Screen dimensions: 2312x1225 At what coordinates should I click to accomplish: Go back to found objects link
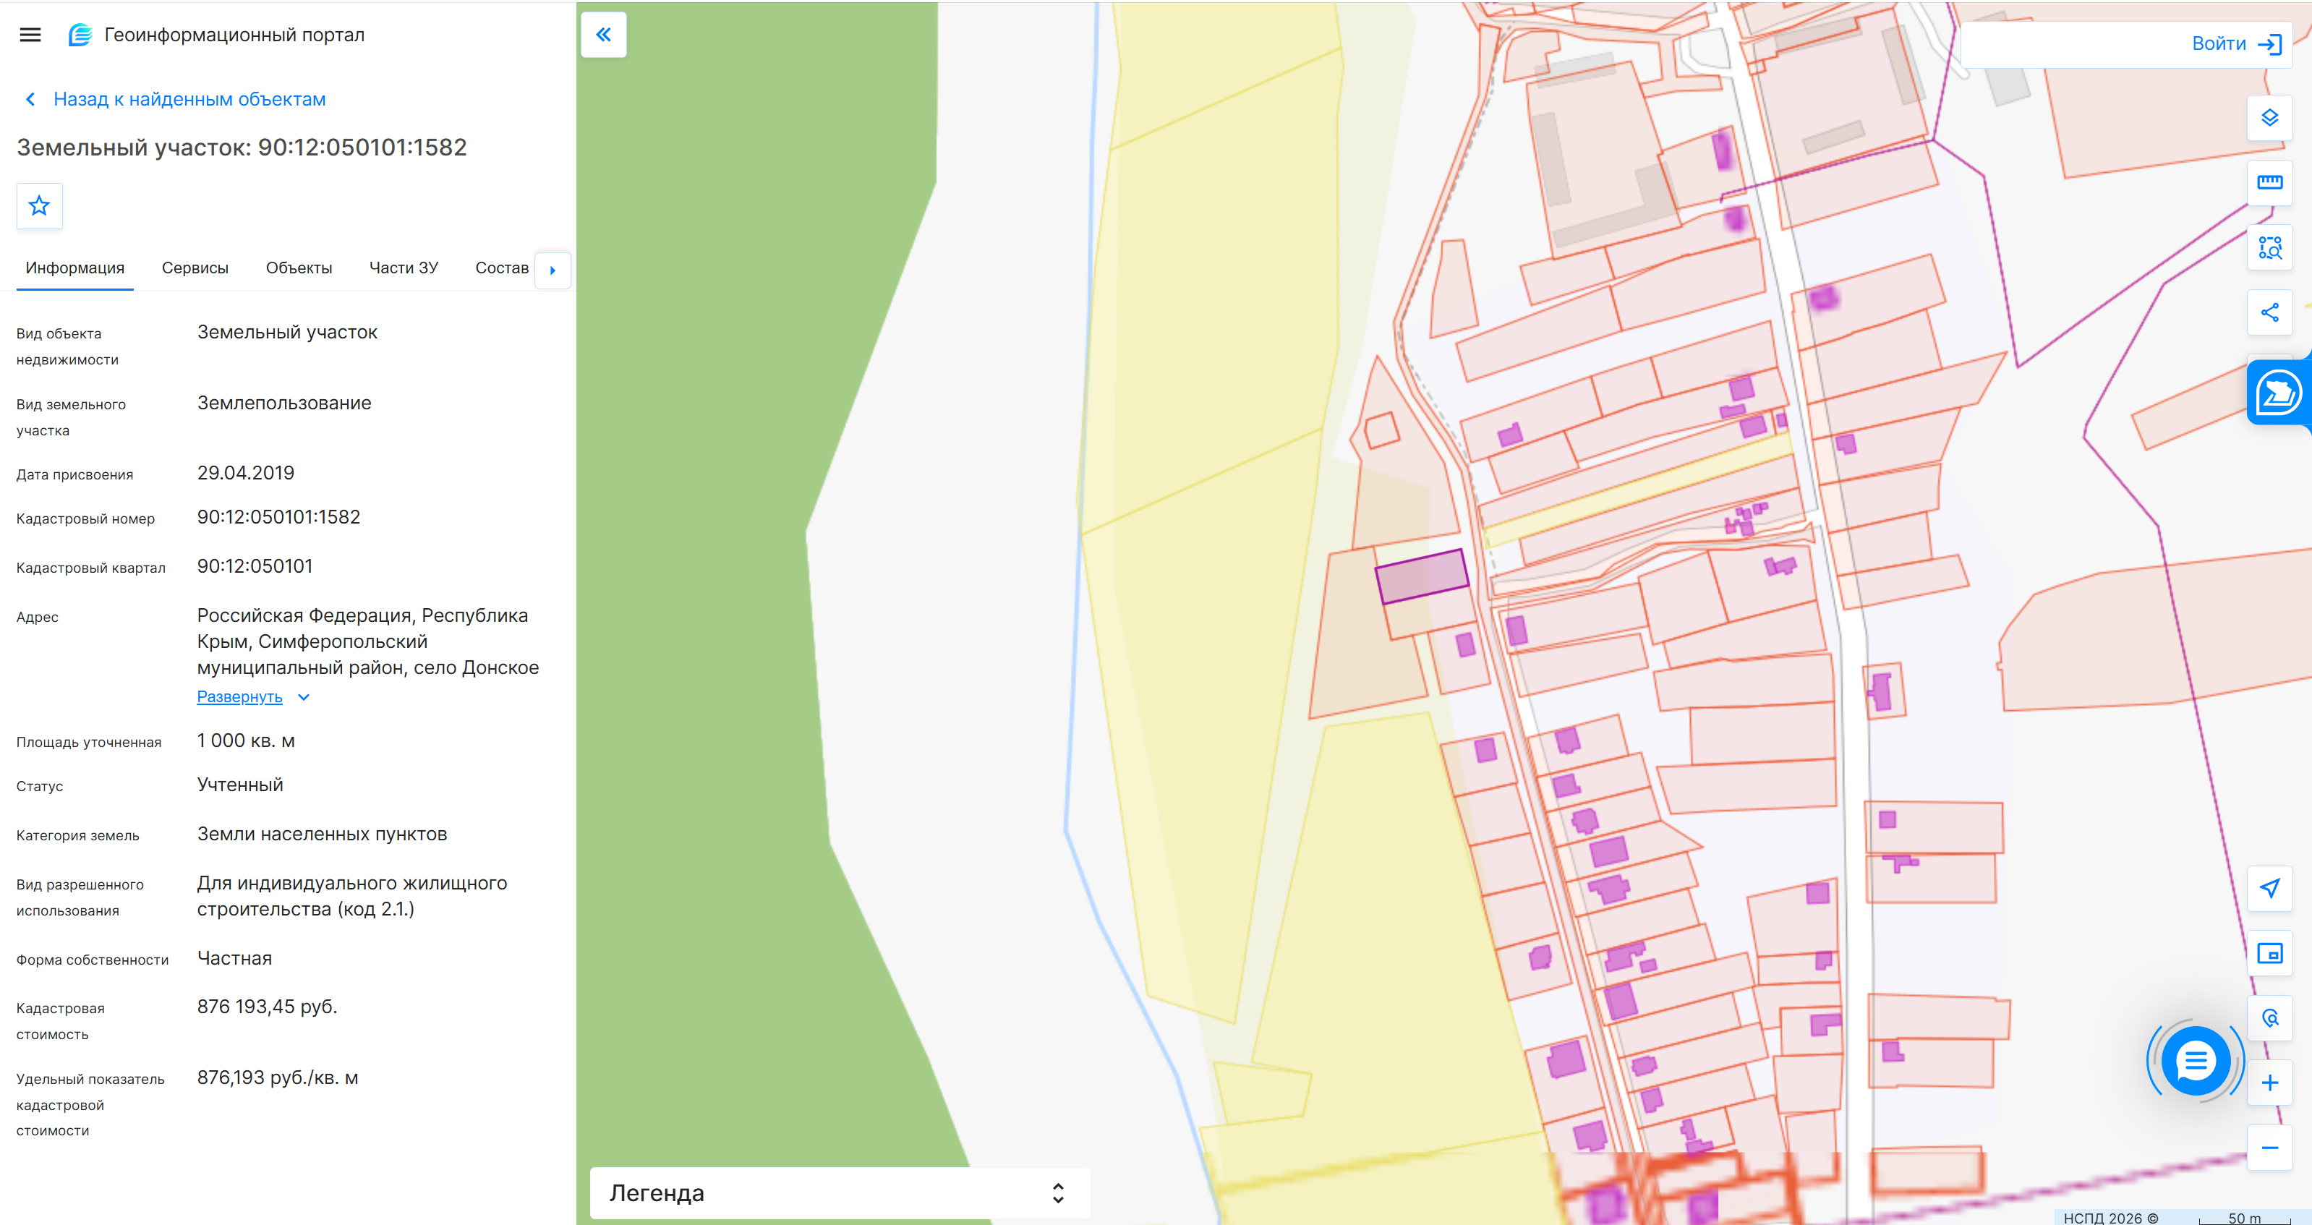click(175, 100)
